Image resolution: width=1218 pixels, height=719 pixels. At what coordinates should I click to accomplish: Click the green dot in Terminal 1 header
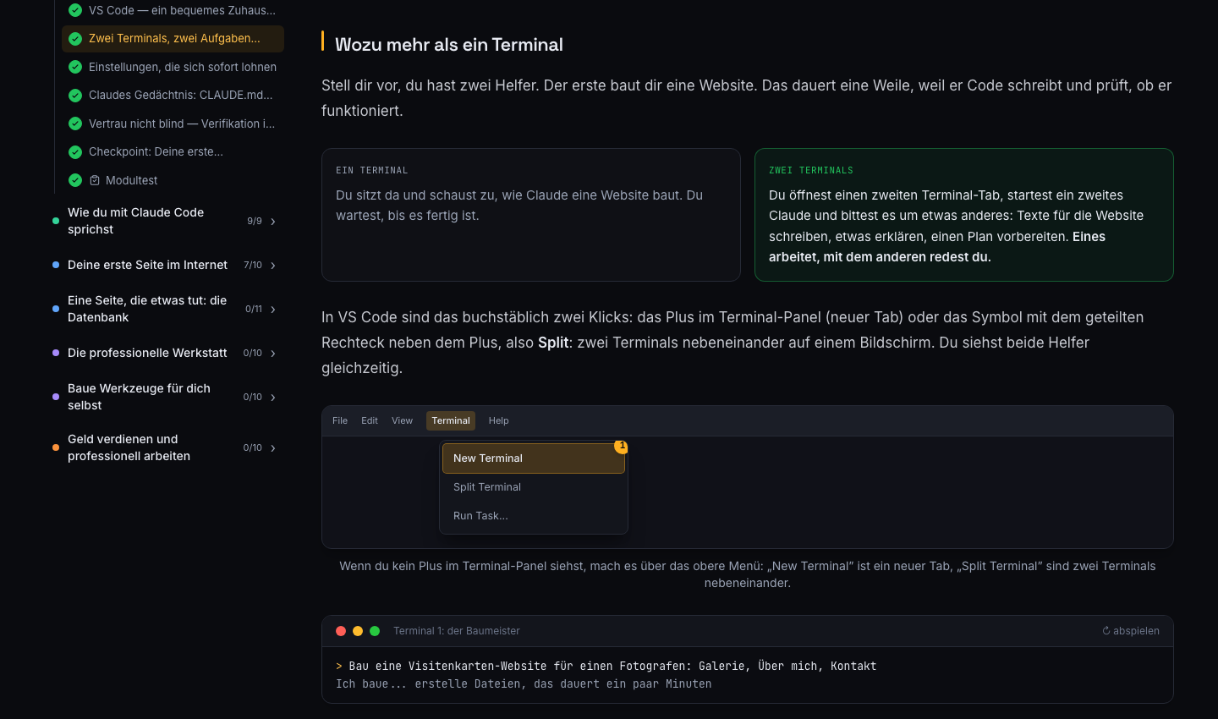click(x=375, y=631)
